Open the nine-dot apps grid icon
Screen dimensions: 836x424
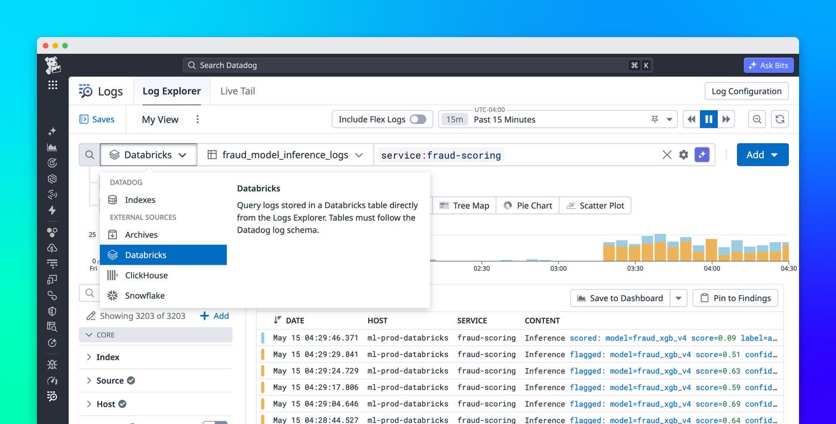coord(53,85)
